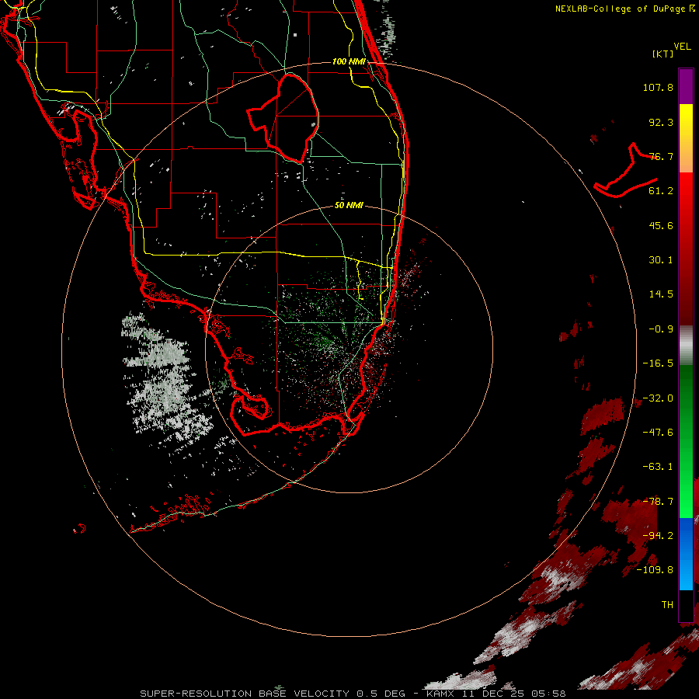Viewport: 699px width, 699px height.
Task: Select the -78.7 legend value
Action: click(658, 502)
